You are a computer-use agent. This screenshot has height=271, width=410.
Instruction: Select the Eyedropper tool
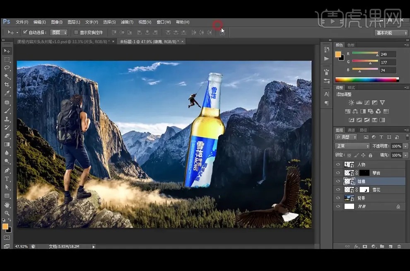[x=7, y=93]
